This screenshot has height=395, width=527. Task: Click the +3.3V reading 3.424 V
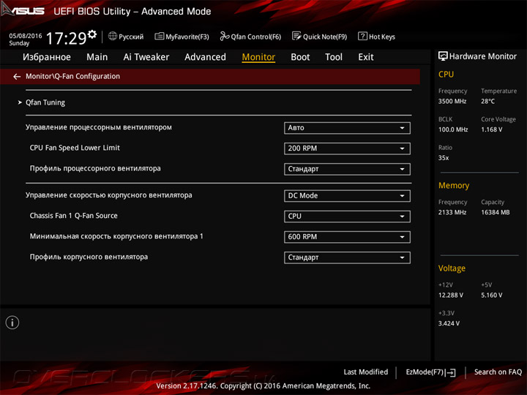(449, 323)
